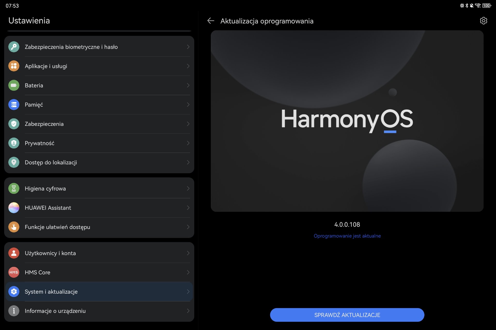The width and height of the screenshot is (496, 330).
Task: Click the blue Pamięć storage icon
Action: coord(14,105)
